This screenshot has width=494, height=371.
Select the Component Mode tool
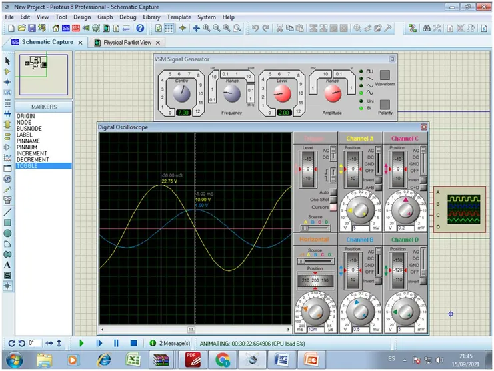point(7,72)
